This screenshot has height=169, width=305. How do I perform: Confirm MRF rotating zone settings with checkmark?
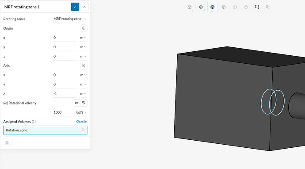pyautogui.click(x=75, y=7)
